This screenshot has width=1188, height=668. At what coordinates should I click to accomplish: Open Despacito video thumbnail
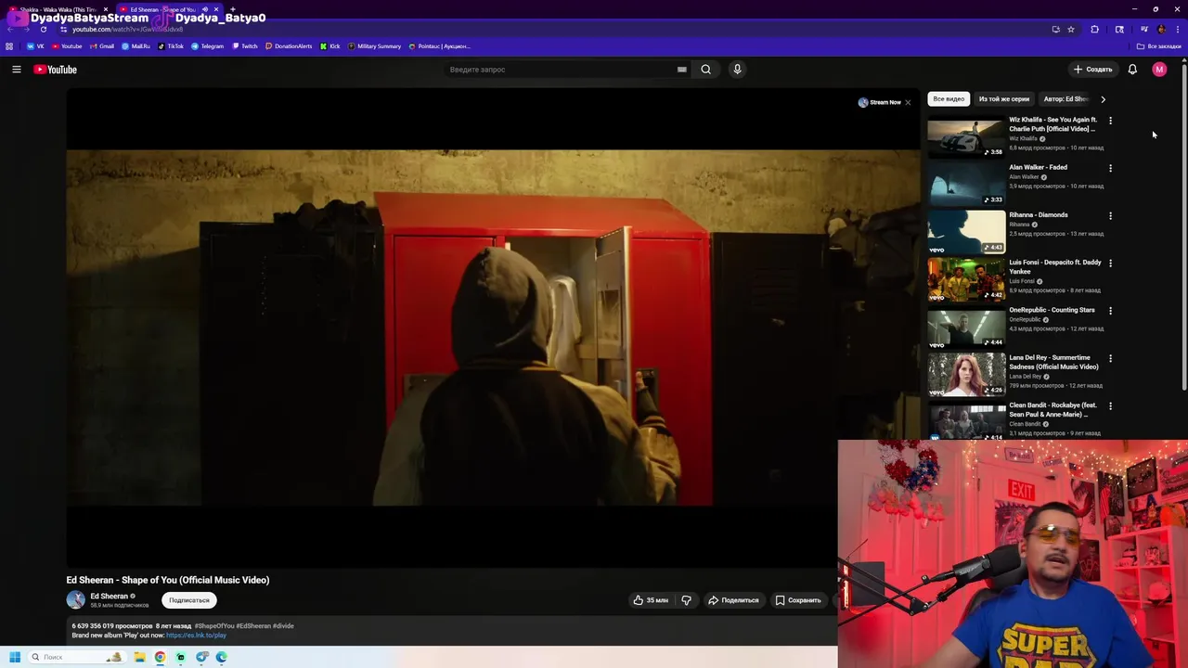966,279
